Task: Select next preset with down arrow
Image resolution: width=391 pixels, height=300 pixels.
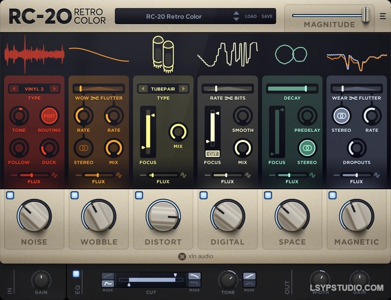Action: (236, 19)
